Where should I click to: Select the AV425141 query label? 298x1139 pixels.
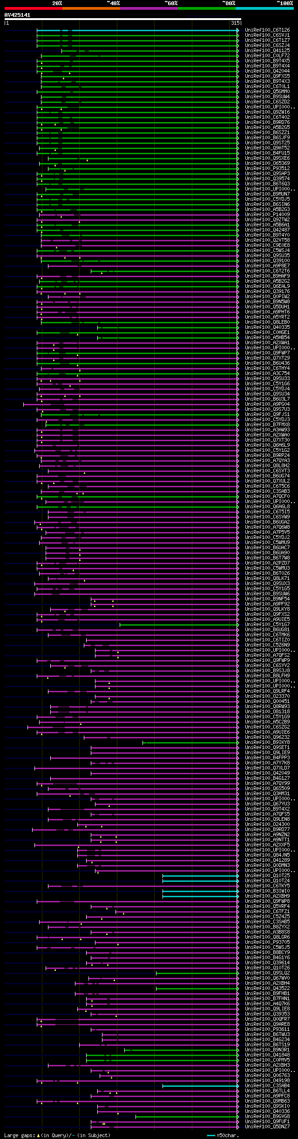coord(17,15)
